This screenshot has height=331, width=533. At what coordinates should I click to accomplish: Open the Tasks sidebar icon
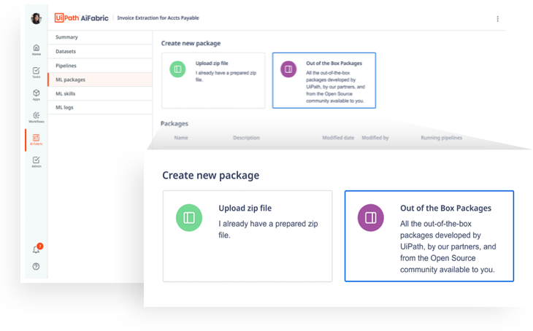(x=37, y=72)
